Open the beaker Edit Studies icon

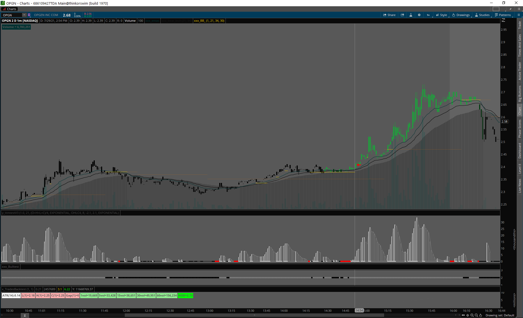tap(411, 15)
